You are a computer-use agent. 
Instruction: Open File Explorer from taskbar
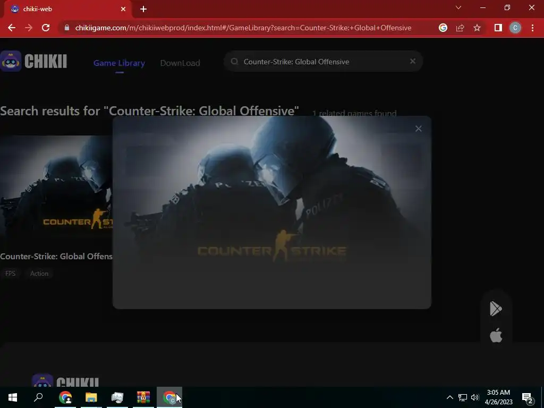click(x=91, y=397)
